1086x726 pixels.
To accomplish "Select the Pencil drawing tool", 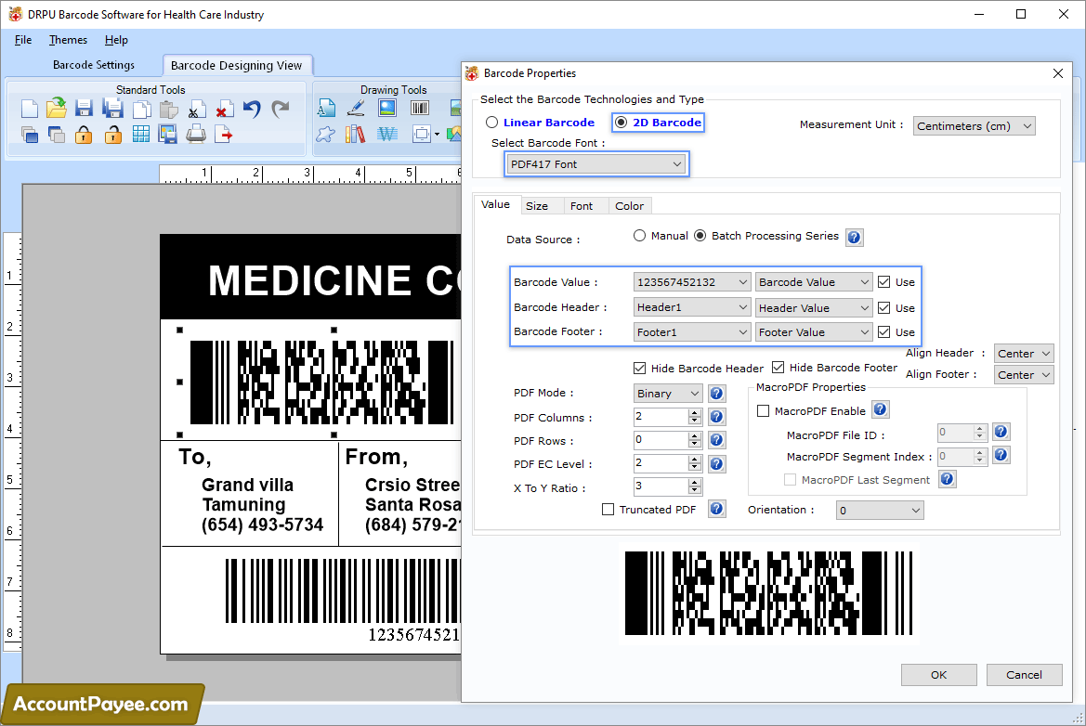I will pos(356,108).
